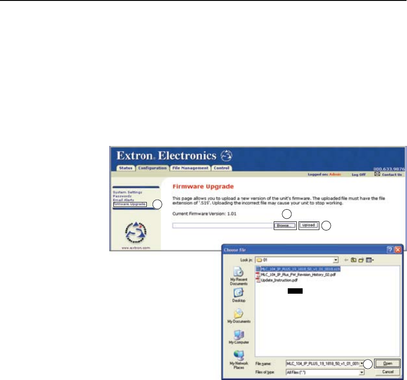Viewport: 407px width, 380px height.
Task: Click the Extron logo in sidebar
Action: pos(136,232)
